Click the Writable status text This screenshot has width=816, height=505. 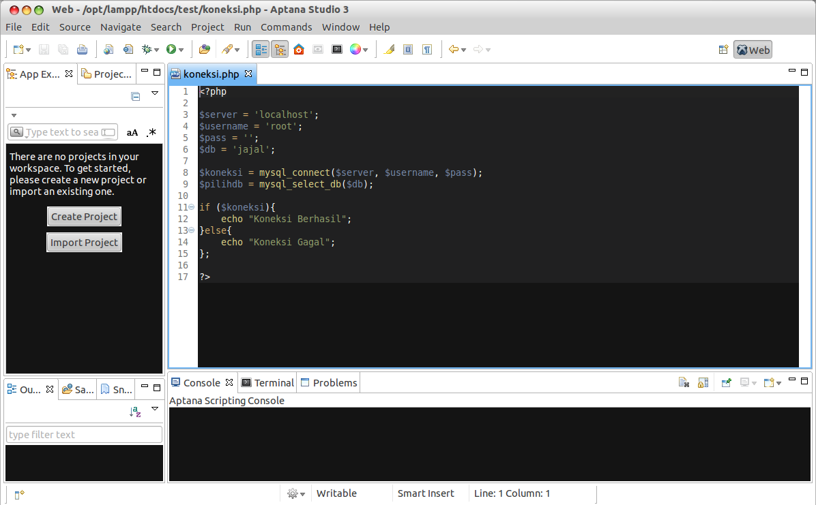(x=337, y=493)
